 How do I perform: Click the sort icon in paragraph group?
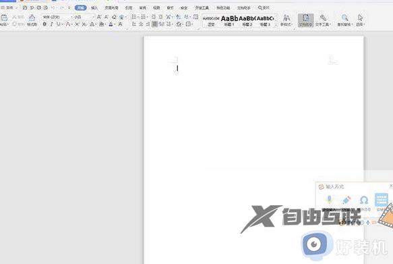click(x=178, y=17)
